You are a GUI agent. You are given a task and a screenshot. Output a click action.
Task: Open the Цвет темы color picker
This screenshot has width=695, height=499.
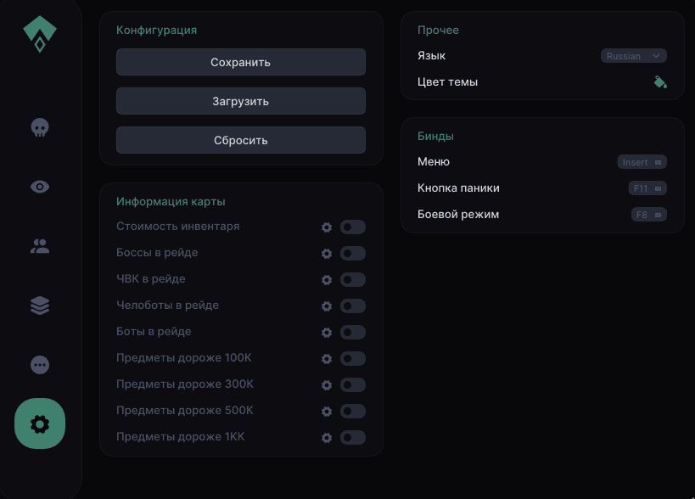[660, 82]
